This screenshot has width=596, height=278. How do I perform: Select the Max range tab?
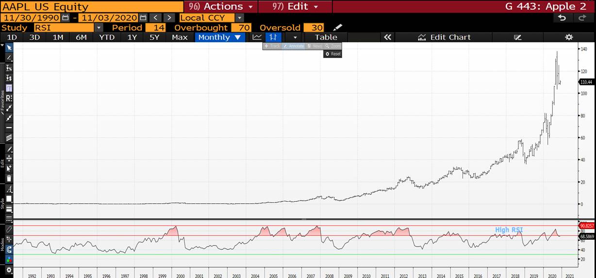[x=180, y=37]
